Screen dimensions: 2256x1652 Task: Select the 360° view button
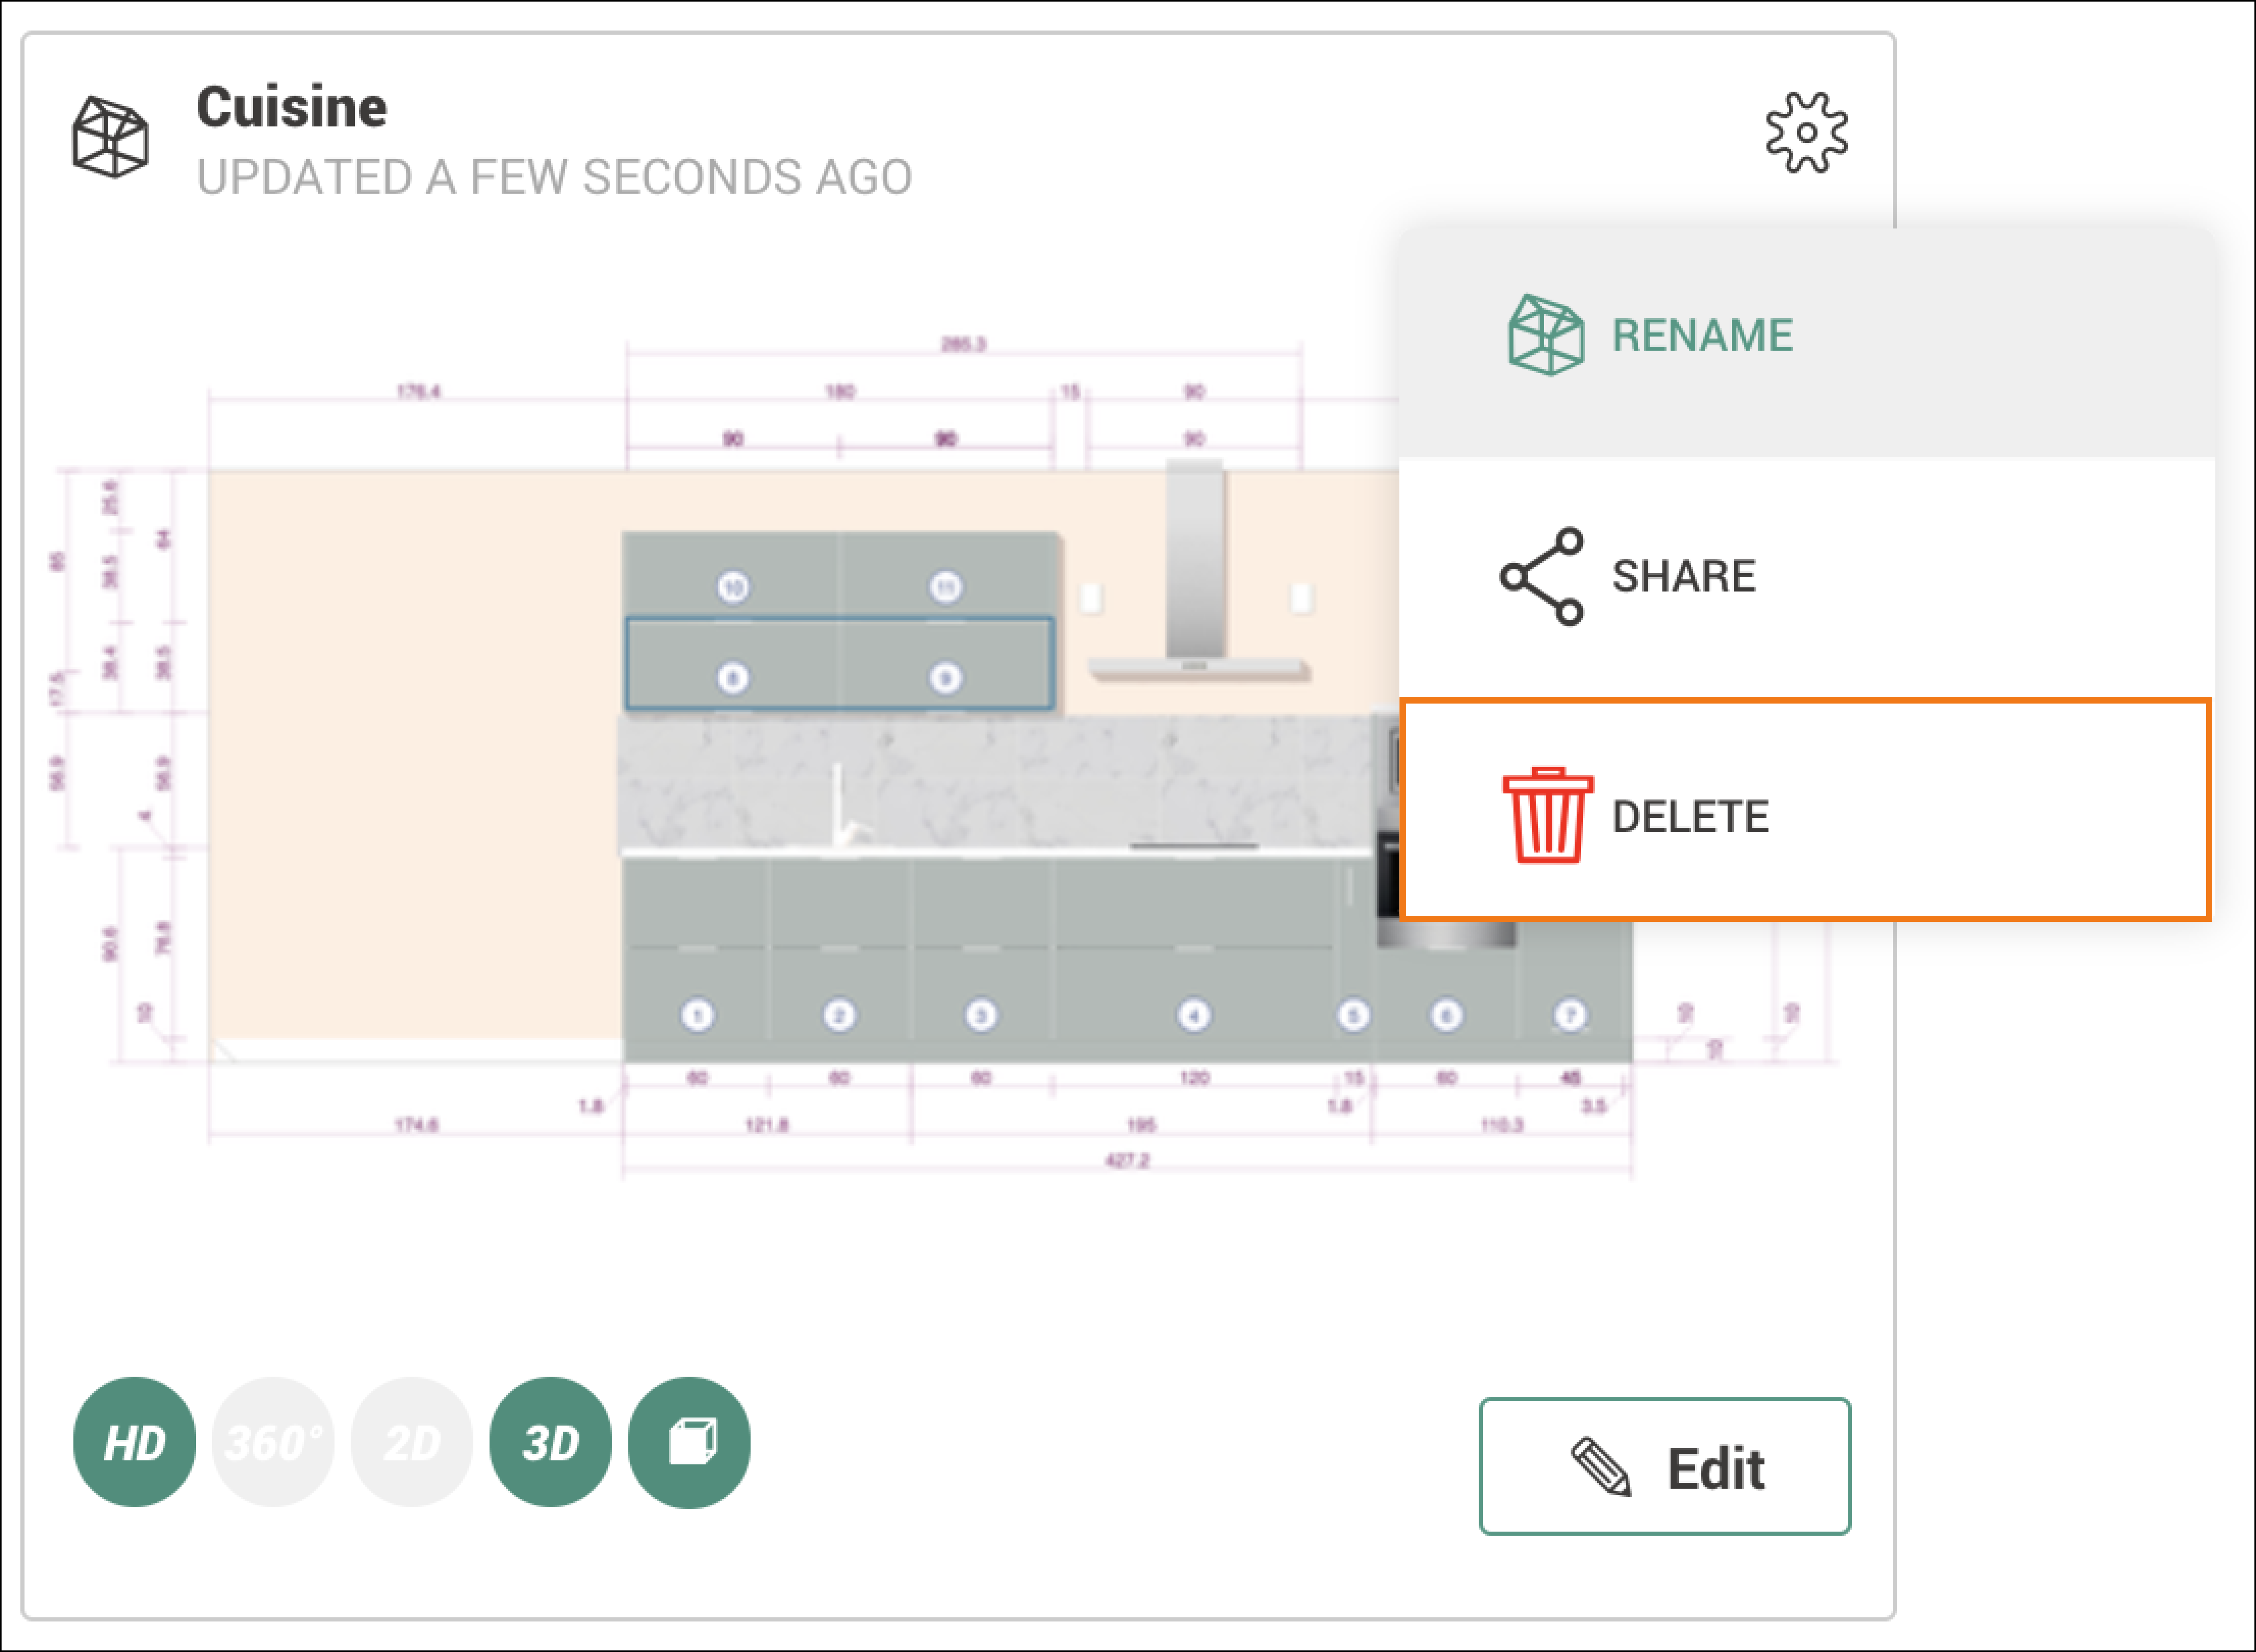click(x=273, y=1442)
